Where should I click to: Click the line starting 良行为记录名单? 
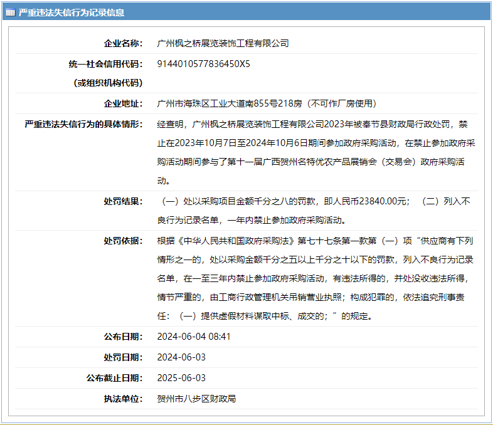[x=252, y=220]
